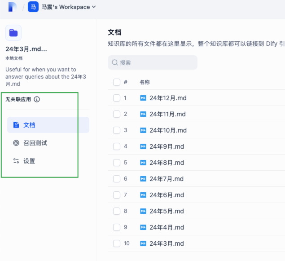Open the 召回测试 sidebar tab
This screenshot has height=261, width=285.
tap(48, 143)
